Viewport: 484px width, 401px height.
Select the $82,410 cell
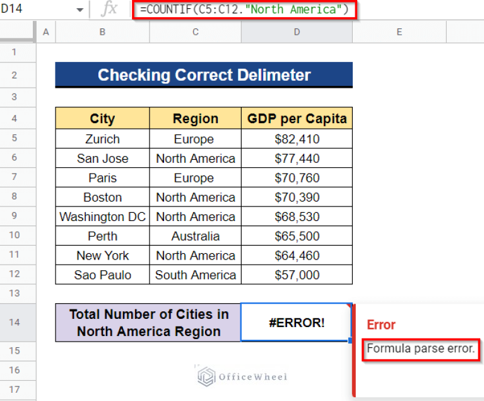[x=297, y=139]
